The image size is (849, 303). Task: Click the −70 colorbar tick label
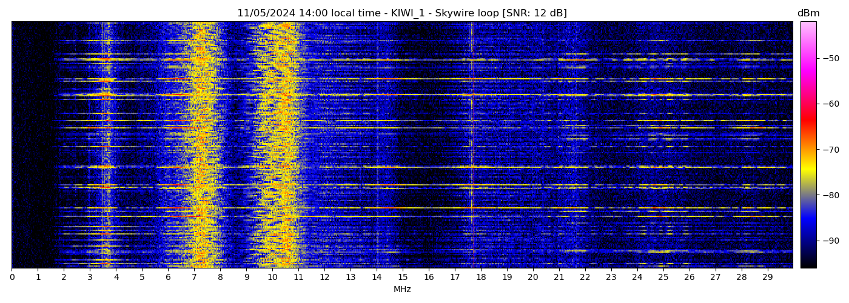pyautogui.click(x=830, y=149)
